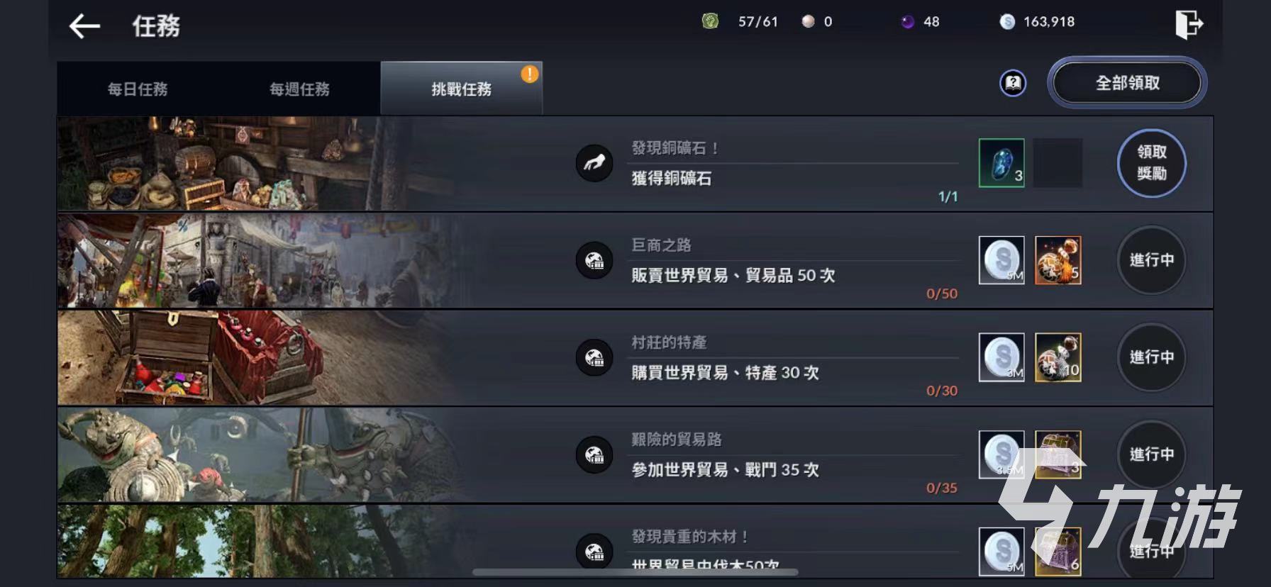The width and height of the screenshot is (1271, 587).
Task: Tap the blue ore reward icon
Action: tap(1001, 163)
